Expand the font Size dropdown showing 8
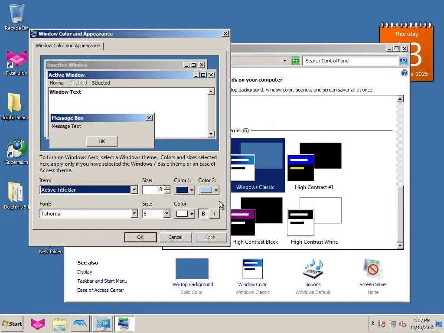The width and height of the screenshot is (444, 333). click(167, 213)
